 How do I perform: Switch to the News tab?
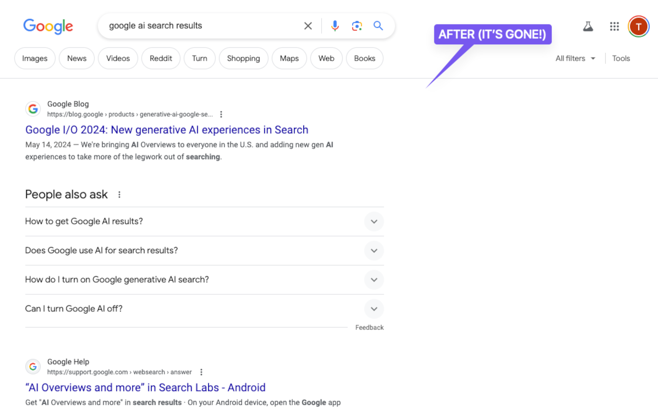coord(77,58)
